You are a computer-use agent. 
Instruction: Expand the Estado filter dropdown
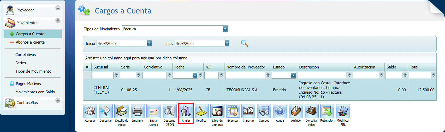coord(293,75)
